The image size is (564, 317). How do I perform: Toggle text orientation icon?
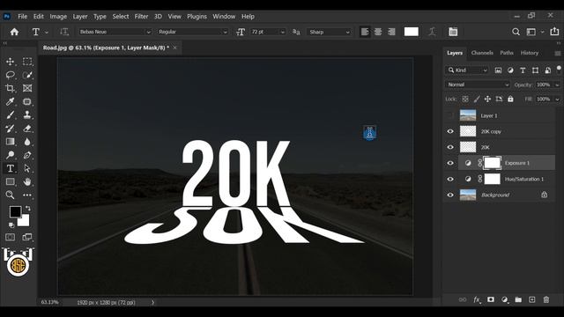coord(64,32)
